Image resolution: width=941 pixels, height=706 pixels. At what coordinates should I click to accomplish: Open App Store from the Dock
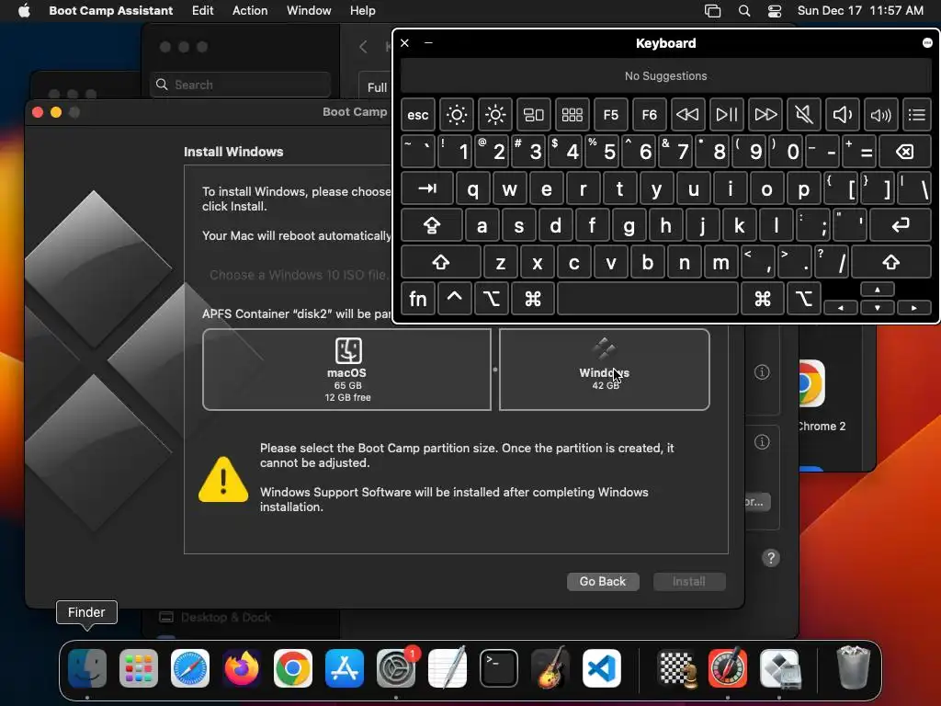point(345,668)
